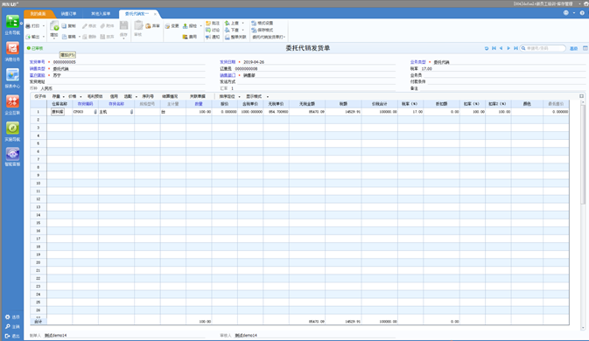589x341 pixels.
Task: Click the 销售部门 field label link
Action: point(228,75)
